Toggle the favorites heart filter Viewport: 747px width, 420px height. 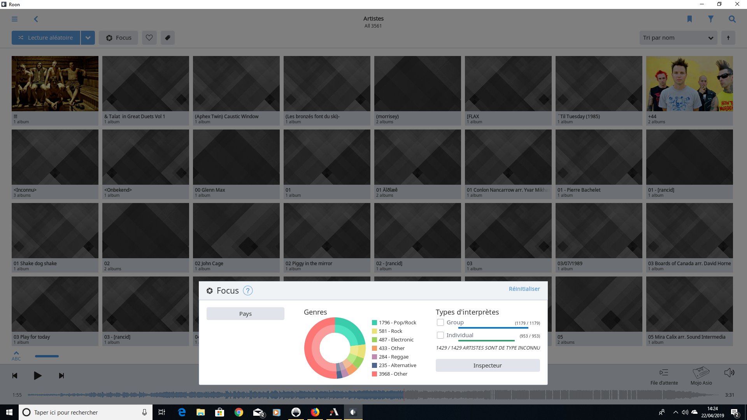point(149,38)
